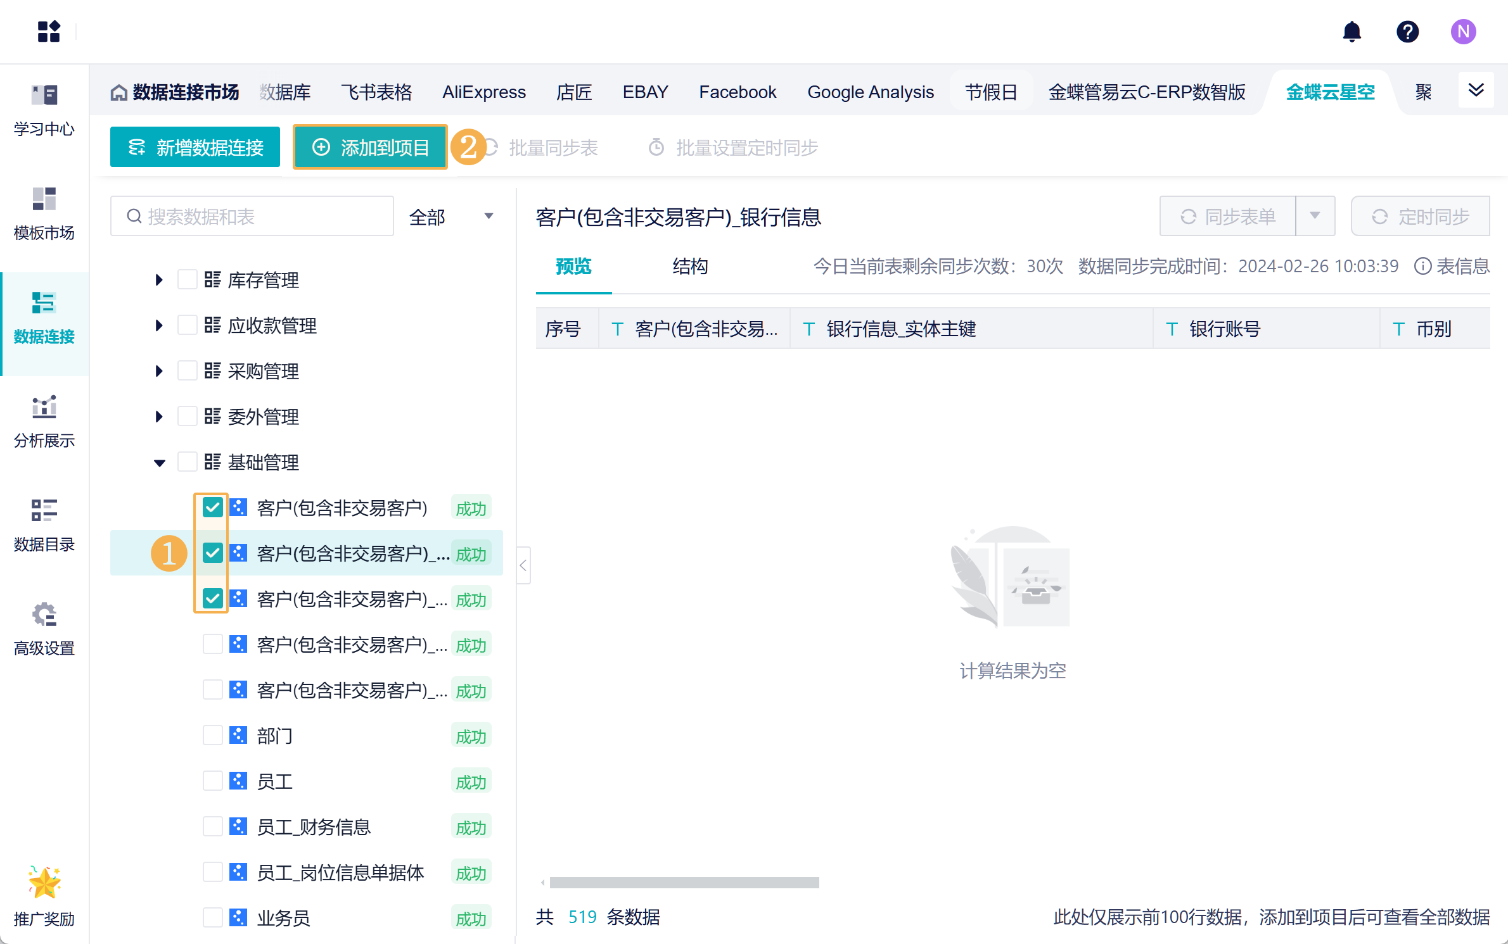Open the 全部 filter dropdown
Image resolution: width=1508 pixels, height=944 pixels.
[451, 217]
